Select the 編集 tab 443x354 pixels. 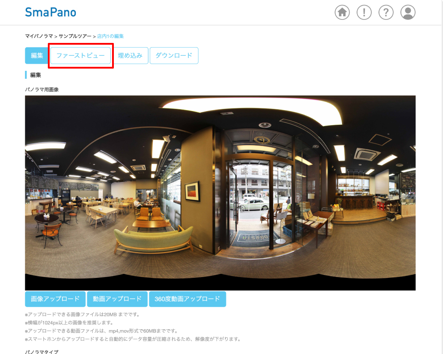click(x=36, y=56)
